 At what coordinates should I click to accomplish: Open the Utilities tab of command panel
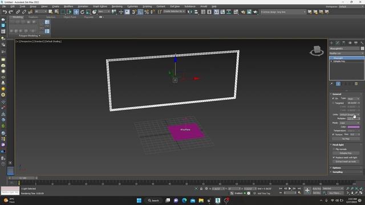tap(362, 43)
